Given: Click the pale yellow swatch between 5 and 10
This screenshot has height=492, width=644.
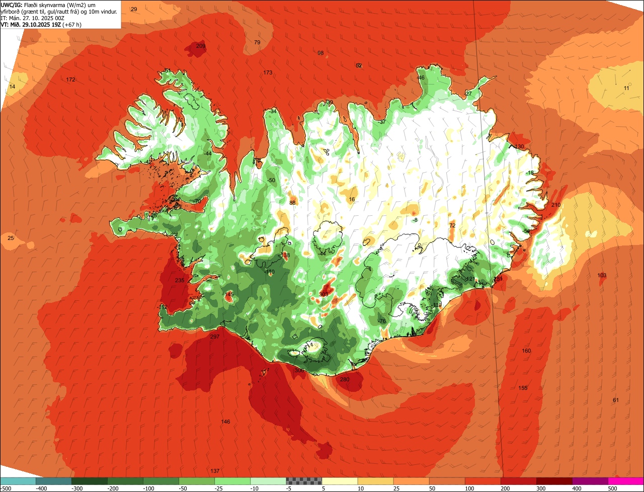Looking at the screenshot, I should pos(339,481).
